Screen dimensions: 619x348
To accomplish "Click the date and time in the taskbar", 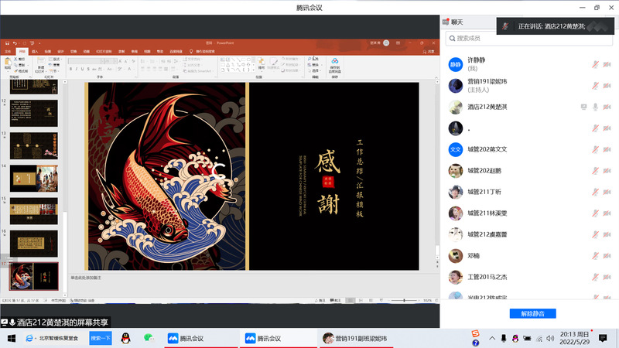I will coord(574,339).
